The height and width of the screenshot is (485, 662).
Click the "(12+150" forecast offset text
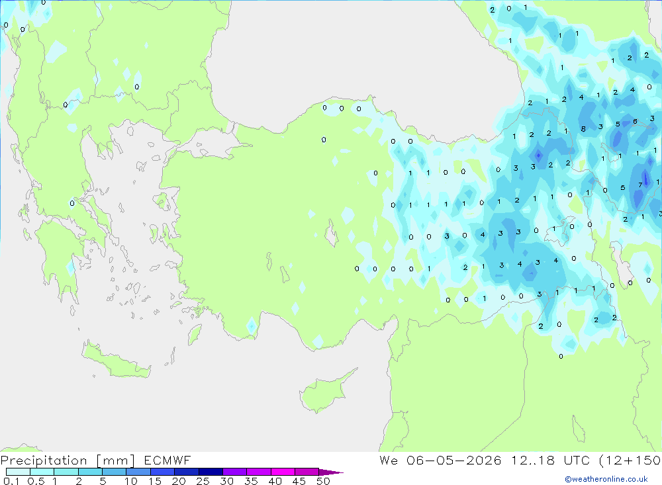pos(630,461)
